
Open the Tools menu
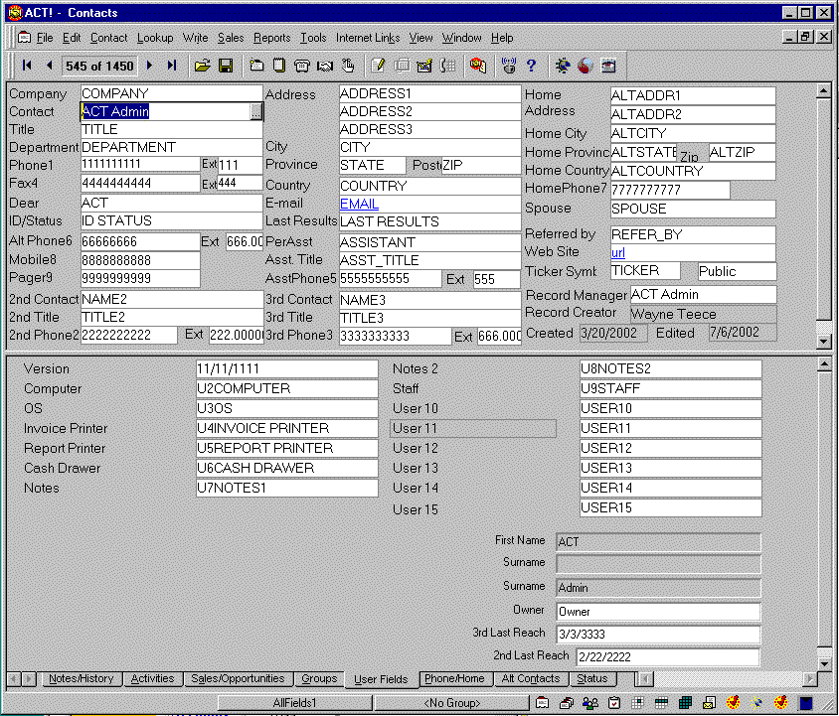tap(313, 38)
